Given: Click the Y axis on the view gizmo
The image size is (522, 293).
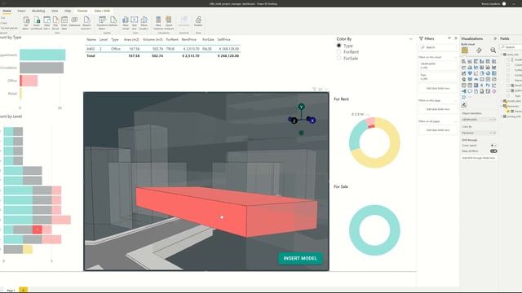Looking at the screenshot, I should tap(301, 107).
